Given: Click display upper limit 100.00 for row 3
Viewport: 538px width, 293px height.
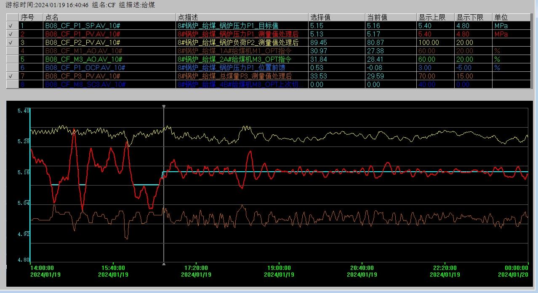Looking at the screenshot, I should (x=429, y=42).
